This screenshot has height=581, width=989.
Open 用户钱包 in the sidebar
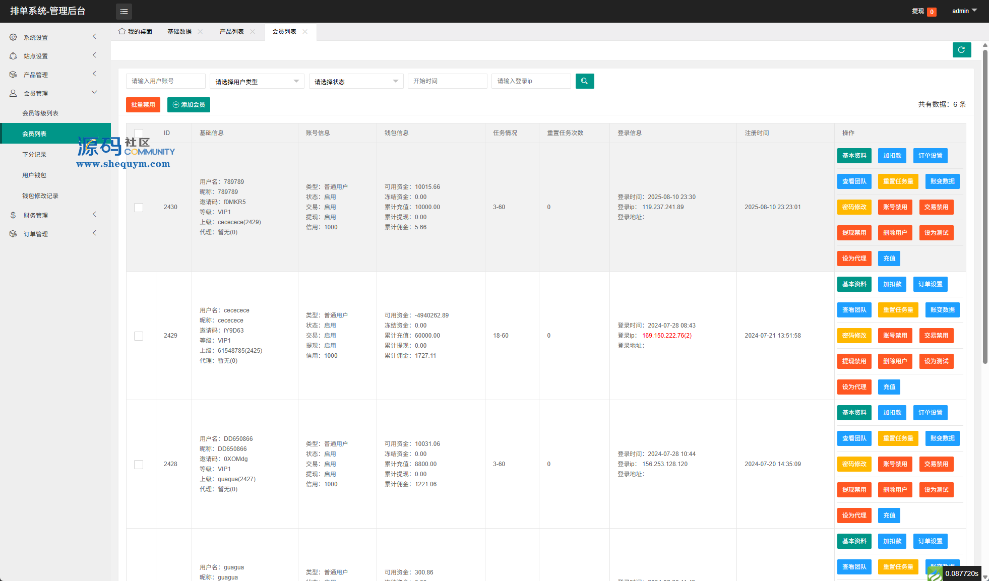click(34, 175)
